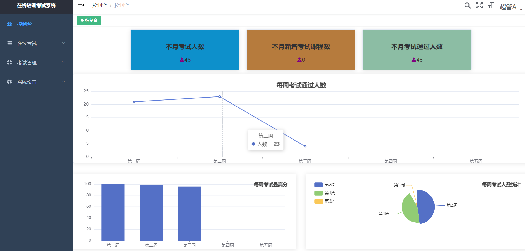This screenshot has width=525, height=251.
Task: Click the 第五周 label under bar chart
Action: [266, 245]
